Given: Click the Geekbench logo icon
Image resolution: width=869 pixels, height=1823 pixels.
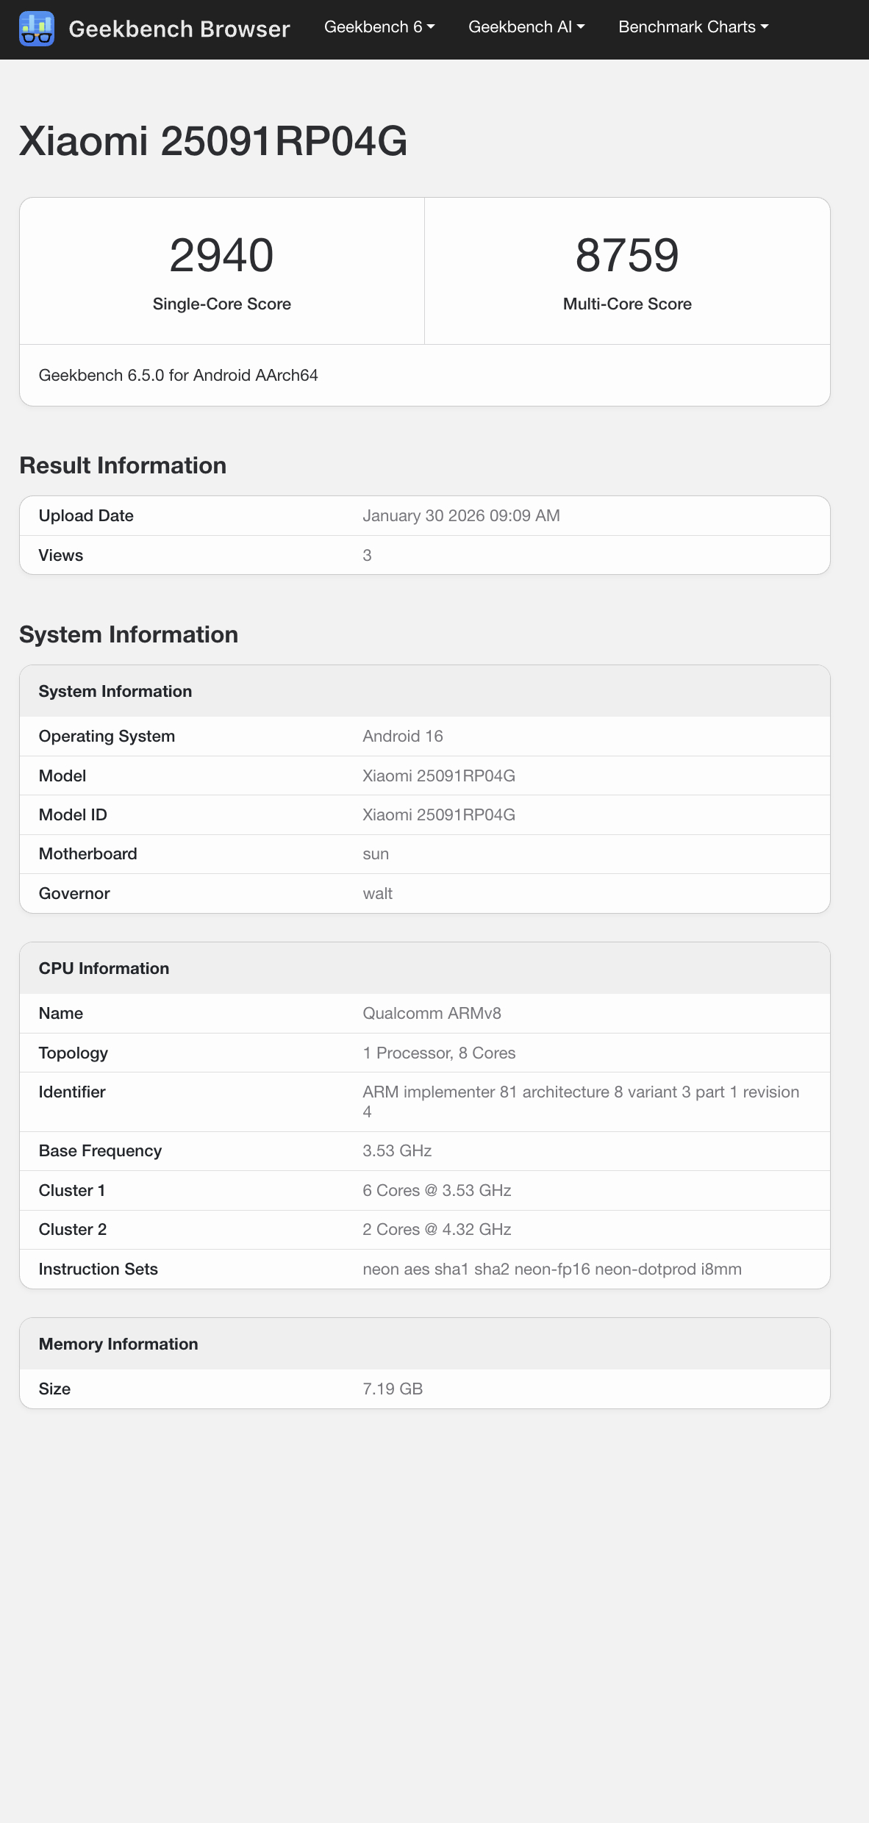Looking at the screenshot, I should 37,29.
